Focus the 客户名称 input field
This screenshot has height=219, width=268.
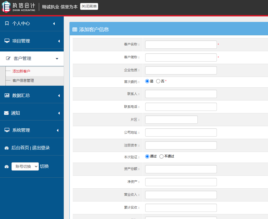pyautogui.click(x=181, y=44)
